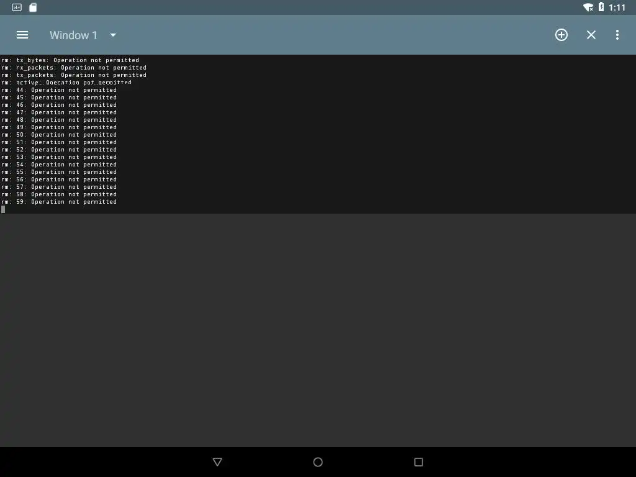This screenshot has height=477, width=636.
Task: Click the 'rm: 49' error line
Action: click(x=59, y=127)
